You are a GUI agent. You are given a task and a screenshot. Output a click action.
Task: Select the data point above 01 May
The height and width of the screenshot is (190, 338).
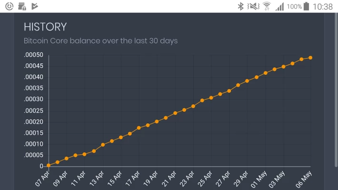coord(266,73)
